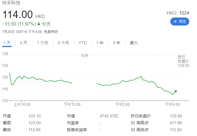Show the 1 年 price chart

tap(100, 43)
